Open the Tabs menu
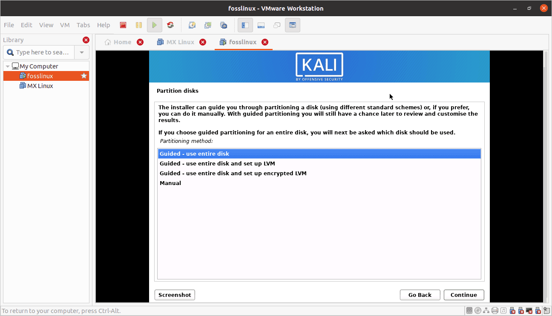This screenshot has width=552, height=316. tap(83, 25)
